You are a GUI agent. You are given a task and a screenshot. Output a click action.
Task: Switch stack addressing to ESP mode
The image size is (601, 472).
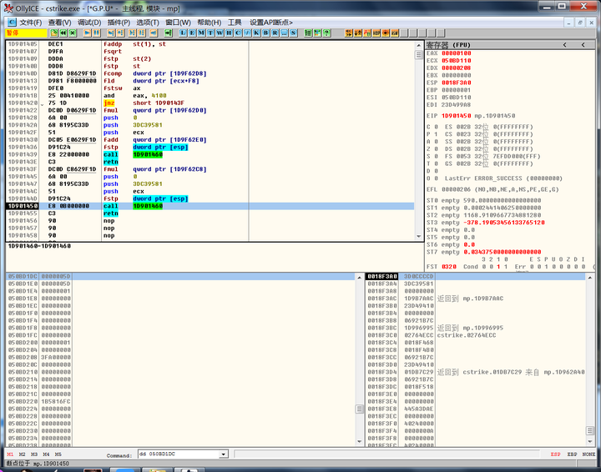[x=555, y=454]
